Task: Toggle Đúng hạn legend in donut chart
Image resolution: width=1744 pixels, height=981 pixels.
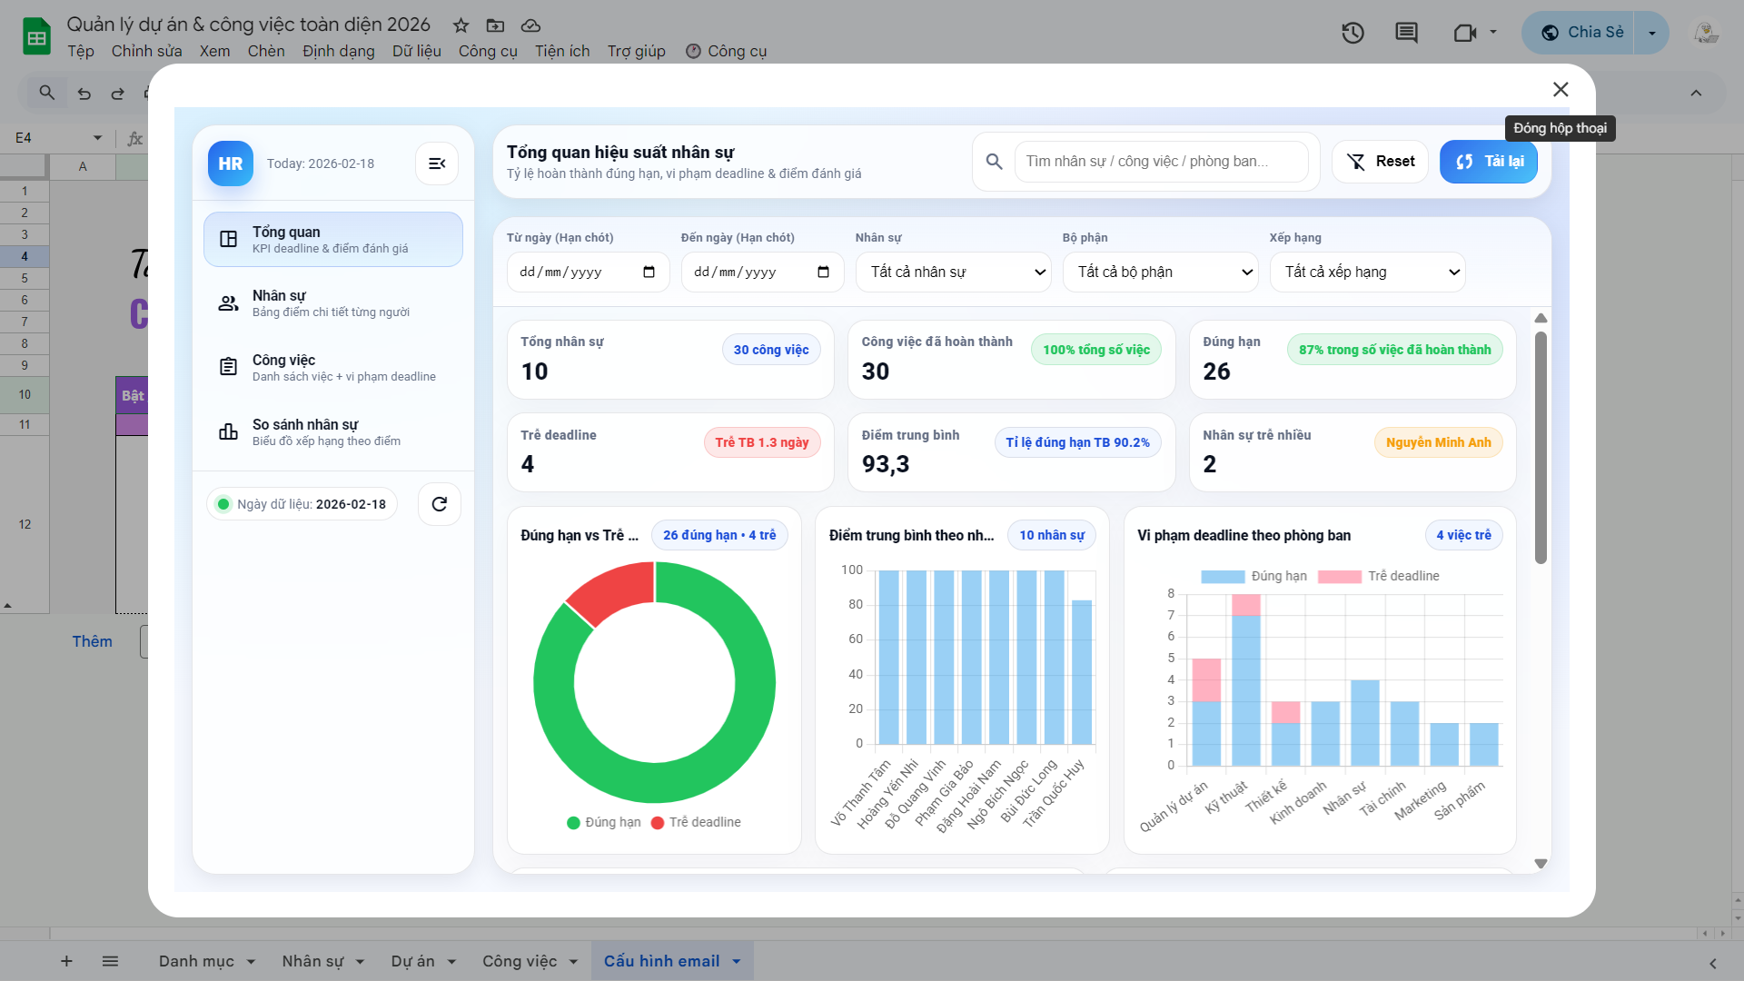Action: tap(603, 822)
